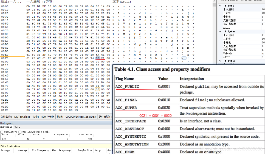265x154 pixels.
Task: Click the 490 字节组 size in status bar
Action: point(48,117)
